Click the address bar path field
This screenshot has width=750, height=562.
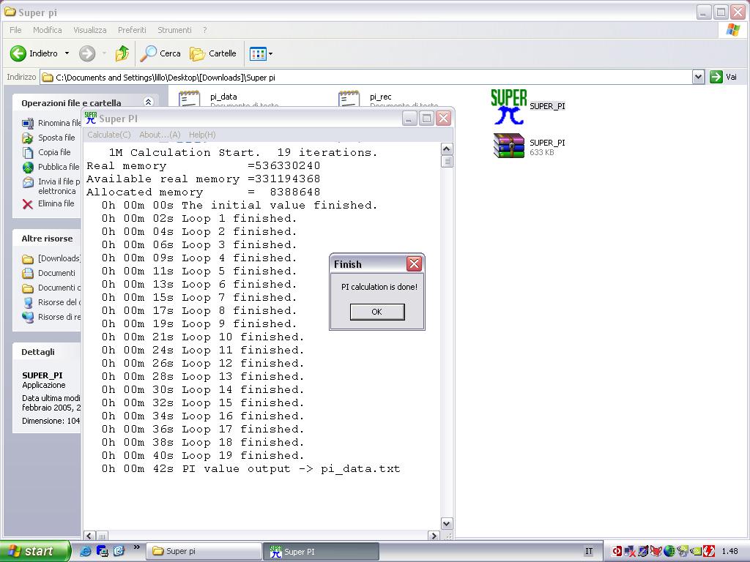click(366, 78)
